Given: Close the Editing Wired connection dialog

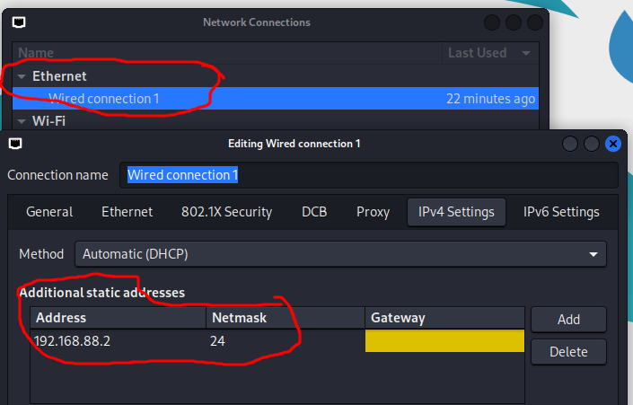Looking at the screenshot, I should [x=613, y=144].
